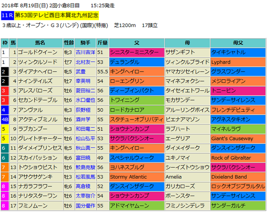Viewport: 267px width, 212px height.
Task: Open jockey link 松若風馬
Action: click(x=85, y=177)
